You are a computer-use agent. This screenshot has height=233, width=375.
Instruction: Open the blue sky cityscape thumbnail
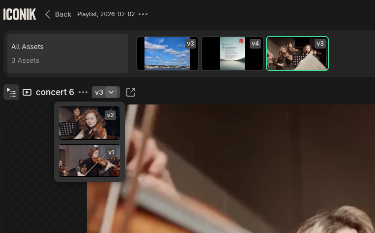click(167, 53)
